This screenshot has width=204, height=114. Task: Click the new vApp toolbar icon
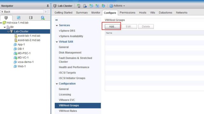point(97,6)
